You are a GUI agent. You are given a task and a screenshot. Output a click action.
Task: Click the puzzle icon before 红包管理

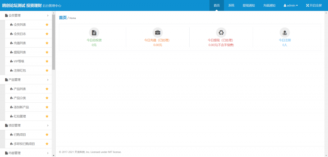12,116
